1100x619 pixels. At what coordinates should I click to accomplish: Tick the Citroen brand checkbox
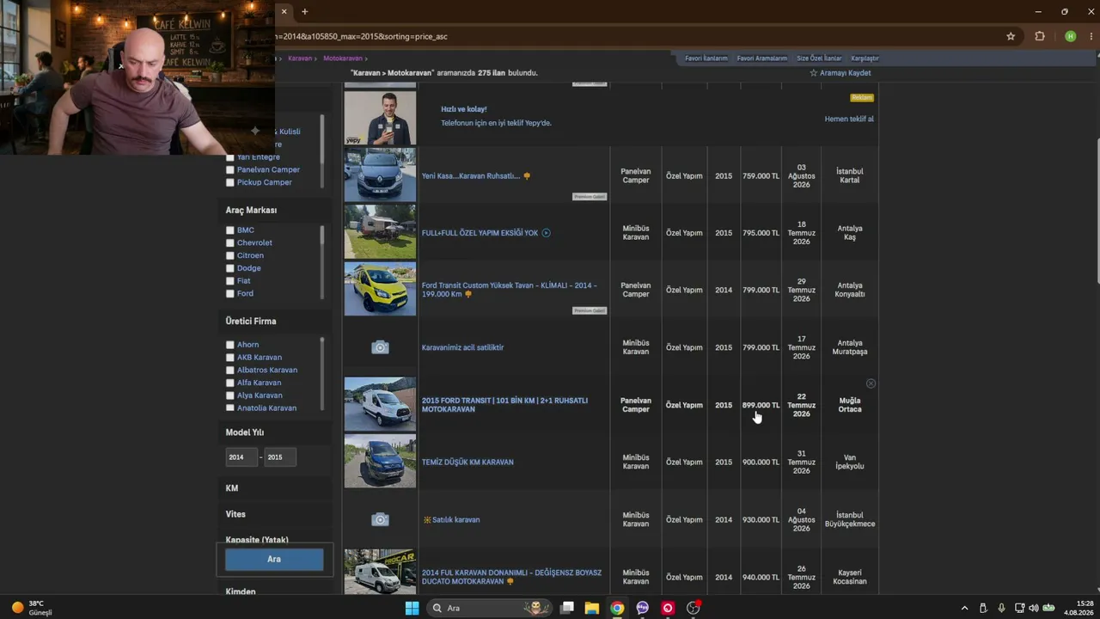coord(230,255)
